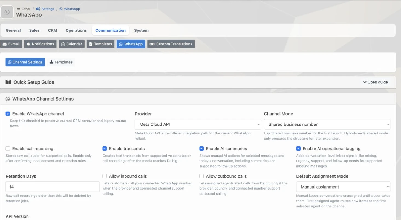Open the Templates sub-tab next to Channel Settings
The width and height of the screenshot is (401, 220).
tap(61, 62)
